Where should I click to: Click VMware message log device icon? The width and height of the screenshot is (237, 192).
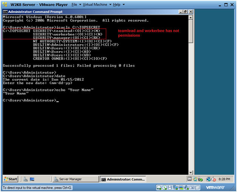[x=197, y=187]
